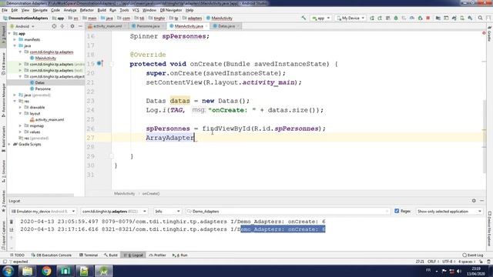The height and width of the screenshot is (277, 493).
Task: Stop the running app with red square
Action: pos(428,18)
